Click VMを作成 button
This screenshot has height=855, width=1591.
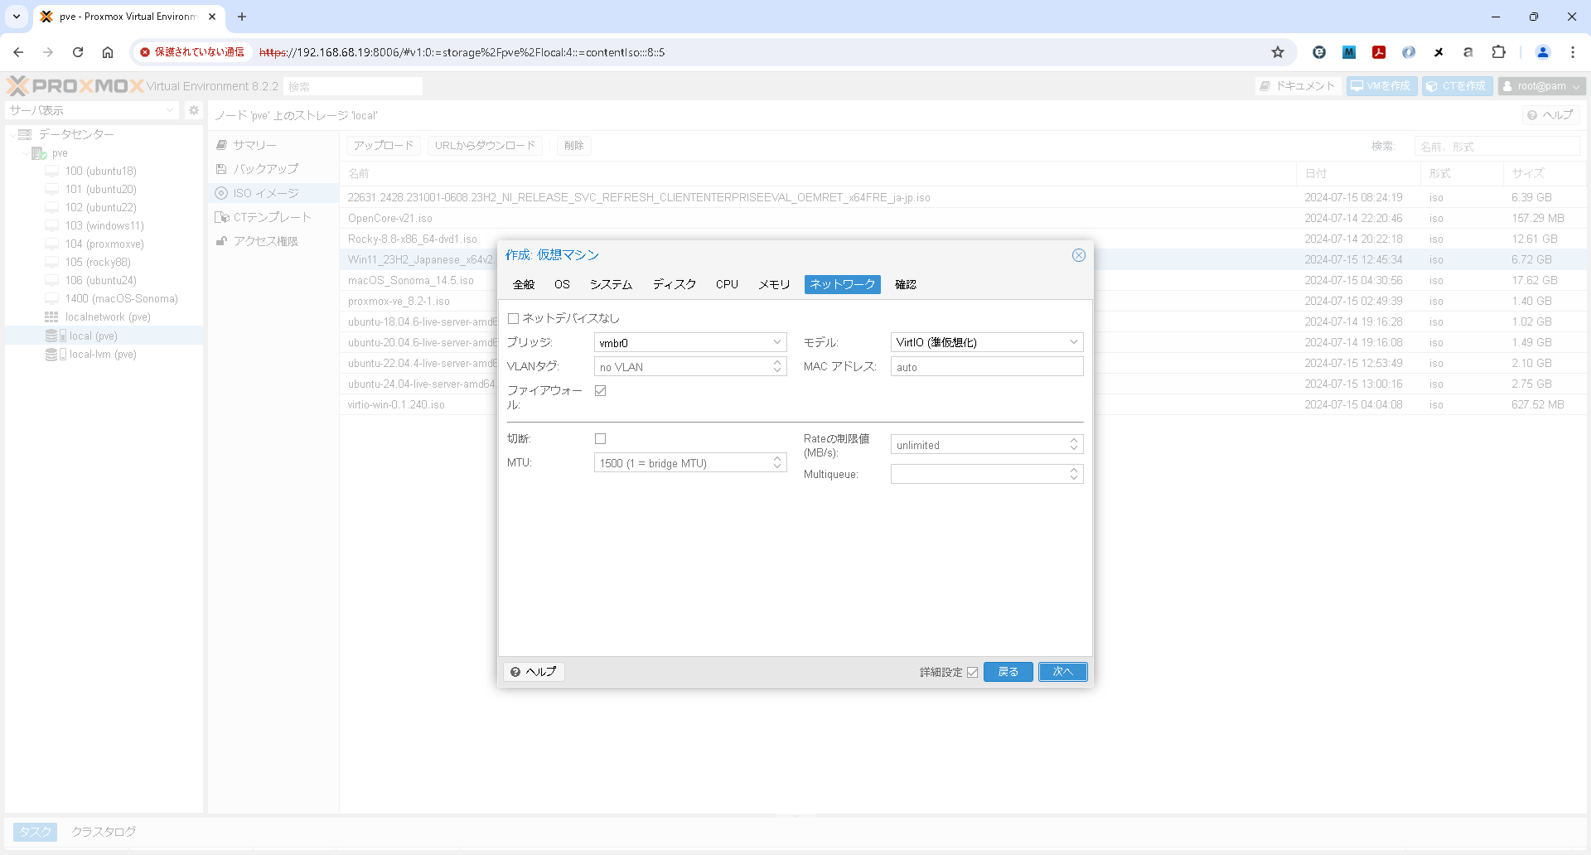[1381, 86]
